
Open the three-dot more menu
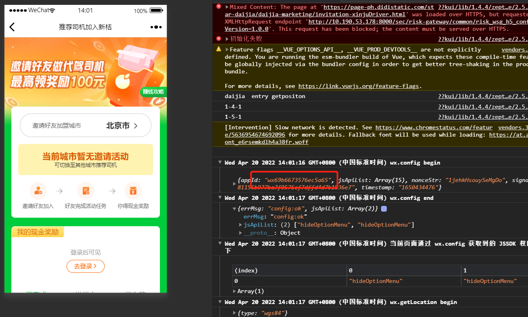coord(156,27)
